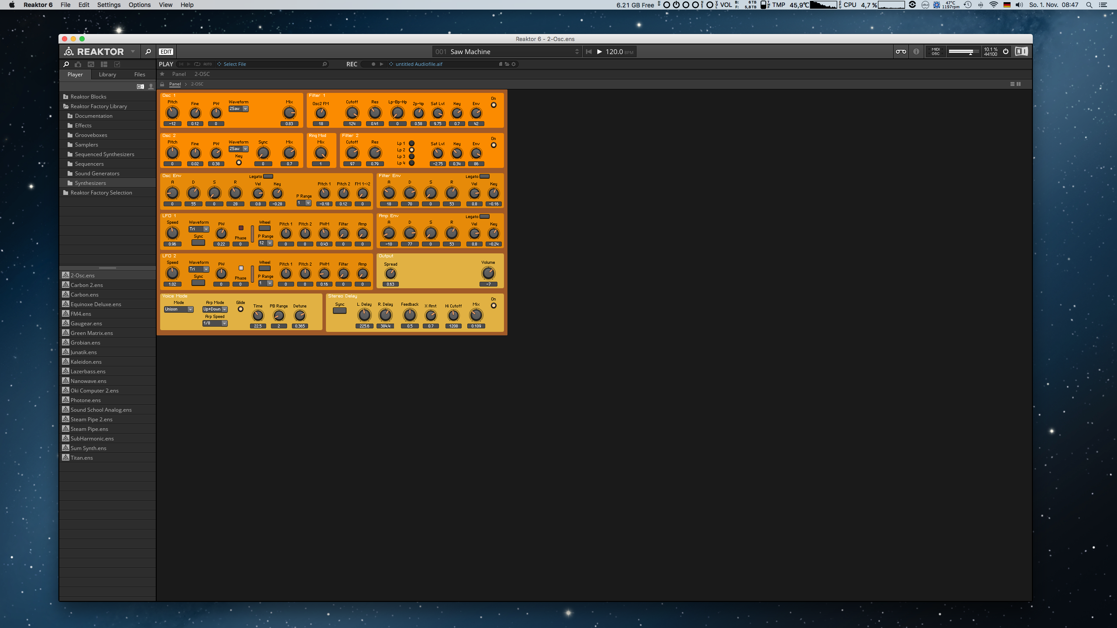Click the Output Volume knob
Image resolution: width=1117 pixels, height=628 pixels.
click(488, 273)
